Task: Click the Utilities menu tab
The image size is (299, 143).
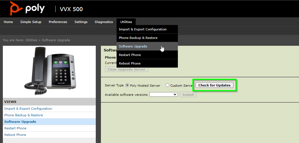Action: tap(126, 22)
